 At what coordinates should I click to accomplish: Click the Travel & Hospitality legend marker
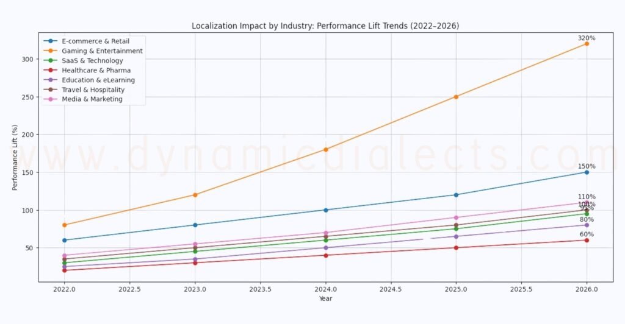point(52,90)
